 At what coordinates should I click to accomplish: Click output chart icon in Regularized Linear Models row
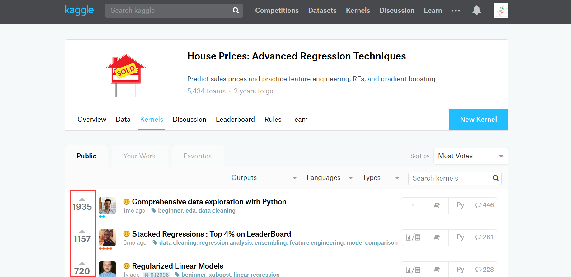point(413,270)
